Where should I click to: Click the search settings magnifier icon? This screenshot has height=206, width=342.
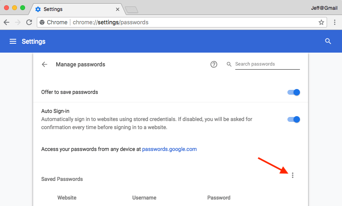[x=328, y=41]
